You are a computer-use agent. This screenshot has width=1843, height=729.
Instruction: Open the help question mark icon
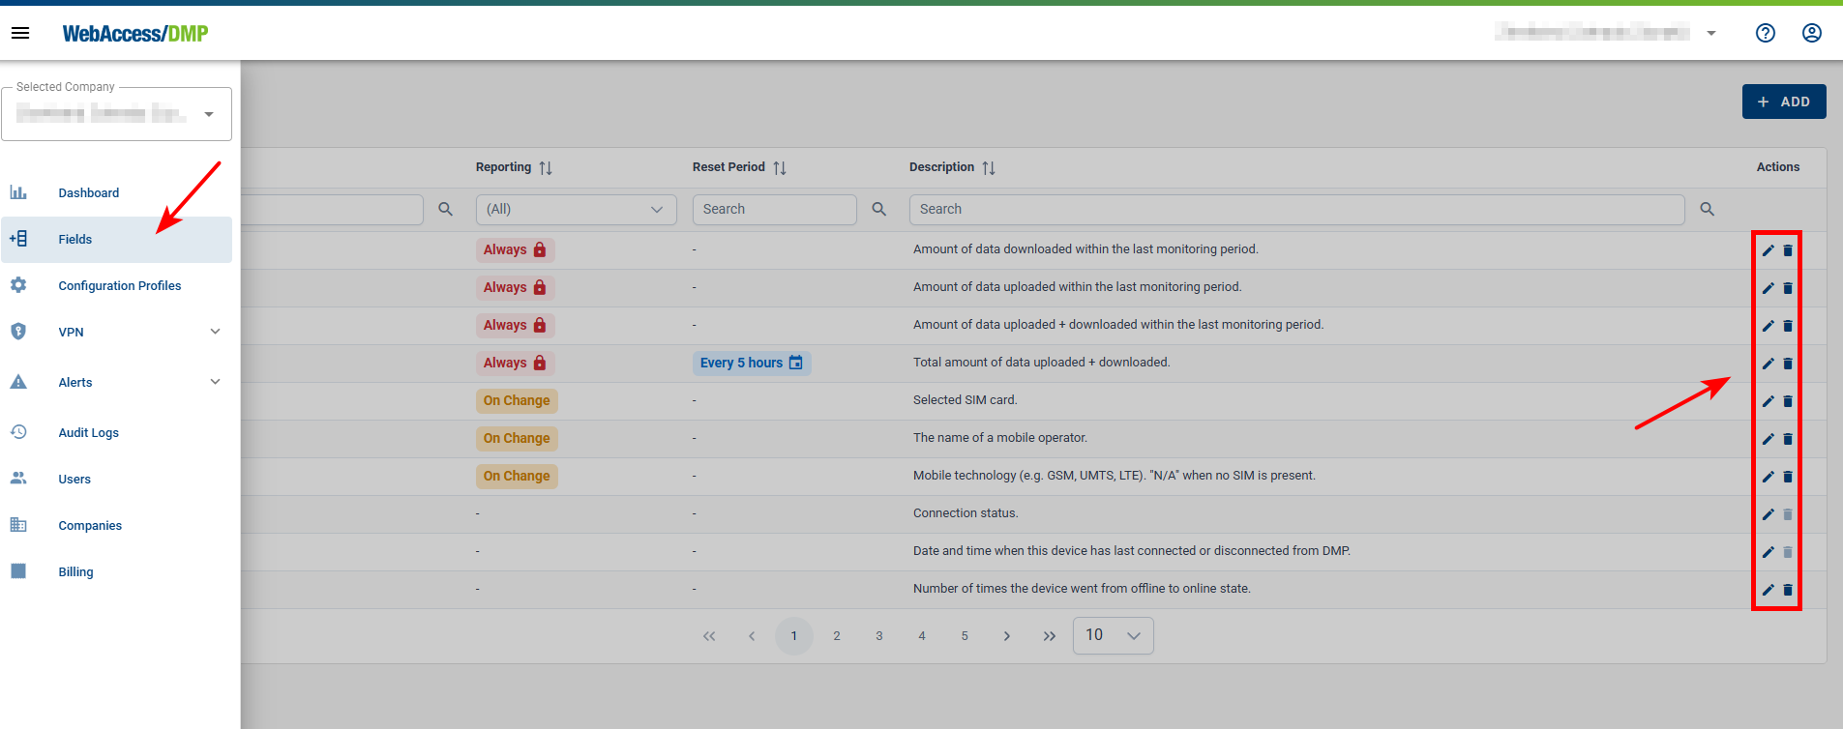pos(1766,33)
